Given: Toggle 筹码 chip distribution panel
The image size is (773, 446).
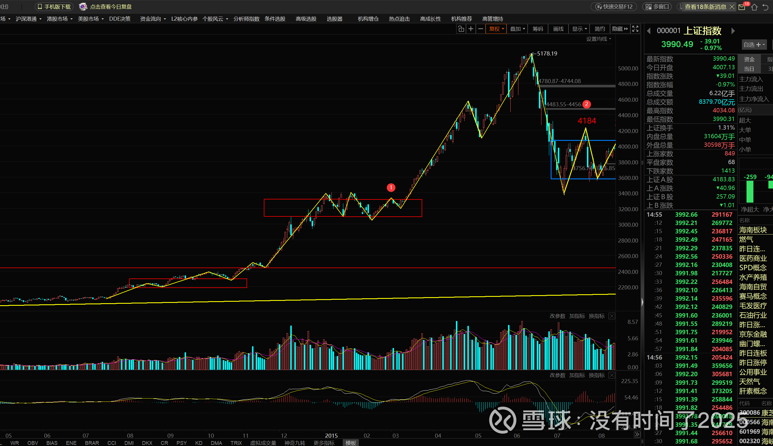Looking at the screenshot, I should tap(537, 29).
